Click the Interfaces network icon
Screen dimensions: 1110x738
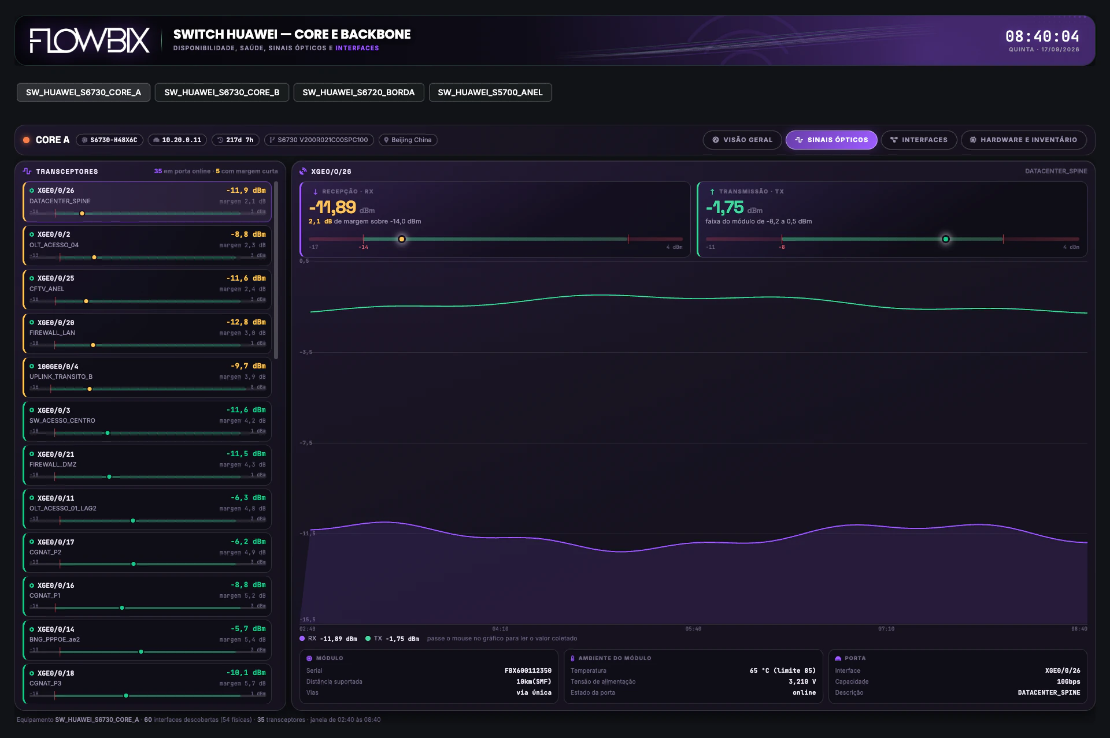pos(894,140)
